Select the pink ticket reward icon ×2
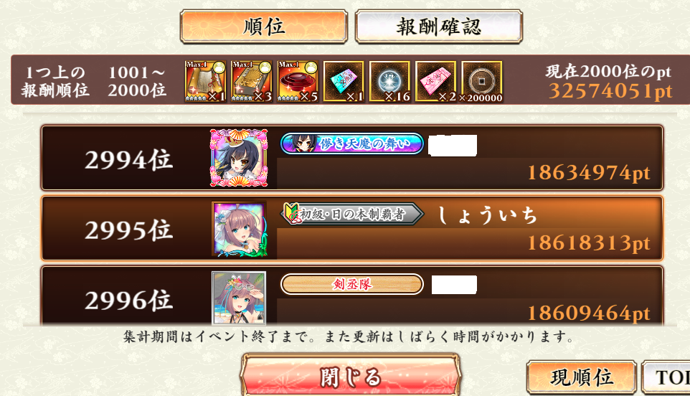Screen dimensions: 690x396 (x=436, y=81)
